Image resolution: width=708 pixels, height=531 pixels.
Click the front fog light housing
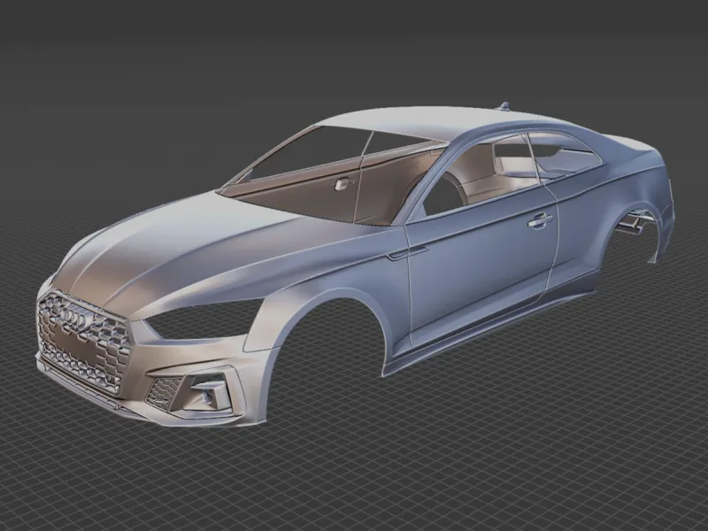[208, 391]
